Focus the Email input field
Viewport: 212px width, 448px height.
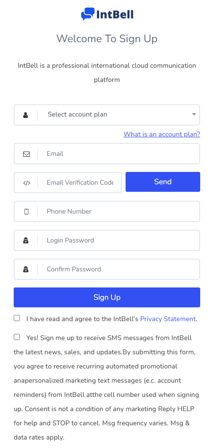click(119, 154)
